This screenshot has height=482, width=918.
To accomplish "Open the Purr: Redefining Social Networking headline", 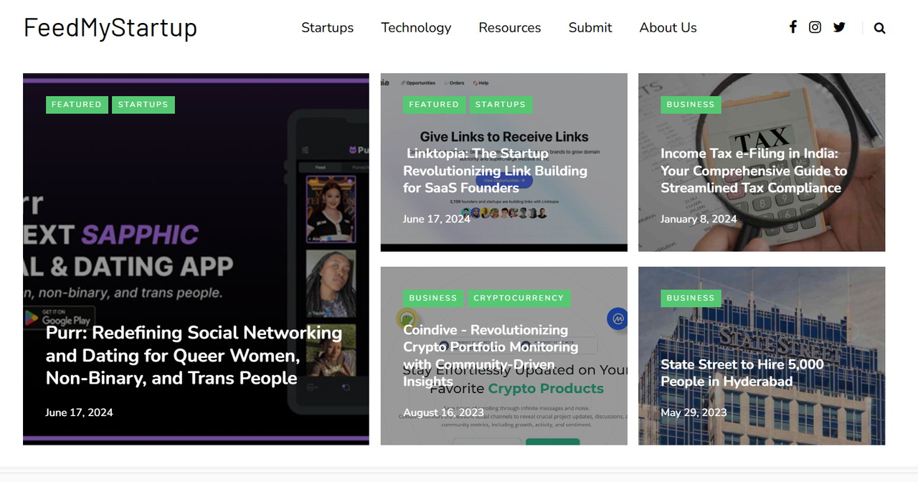I will click(x=194, y=355).
